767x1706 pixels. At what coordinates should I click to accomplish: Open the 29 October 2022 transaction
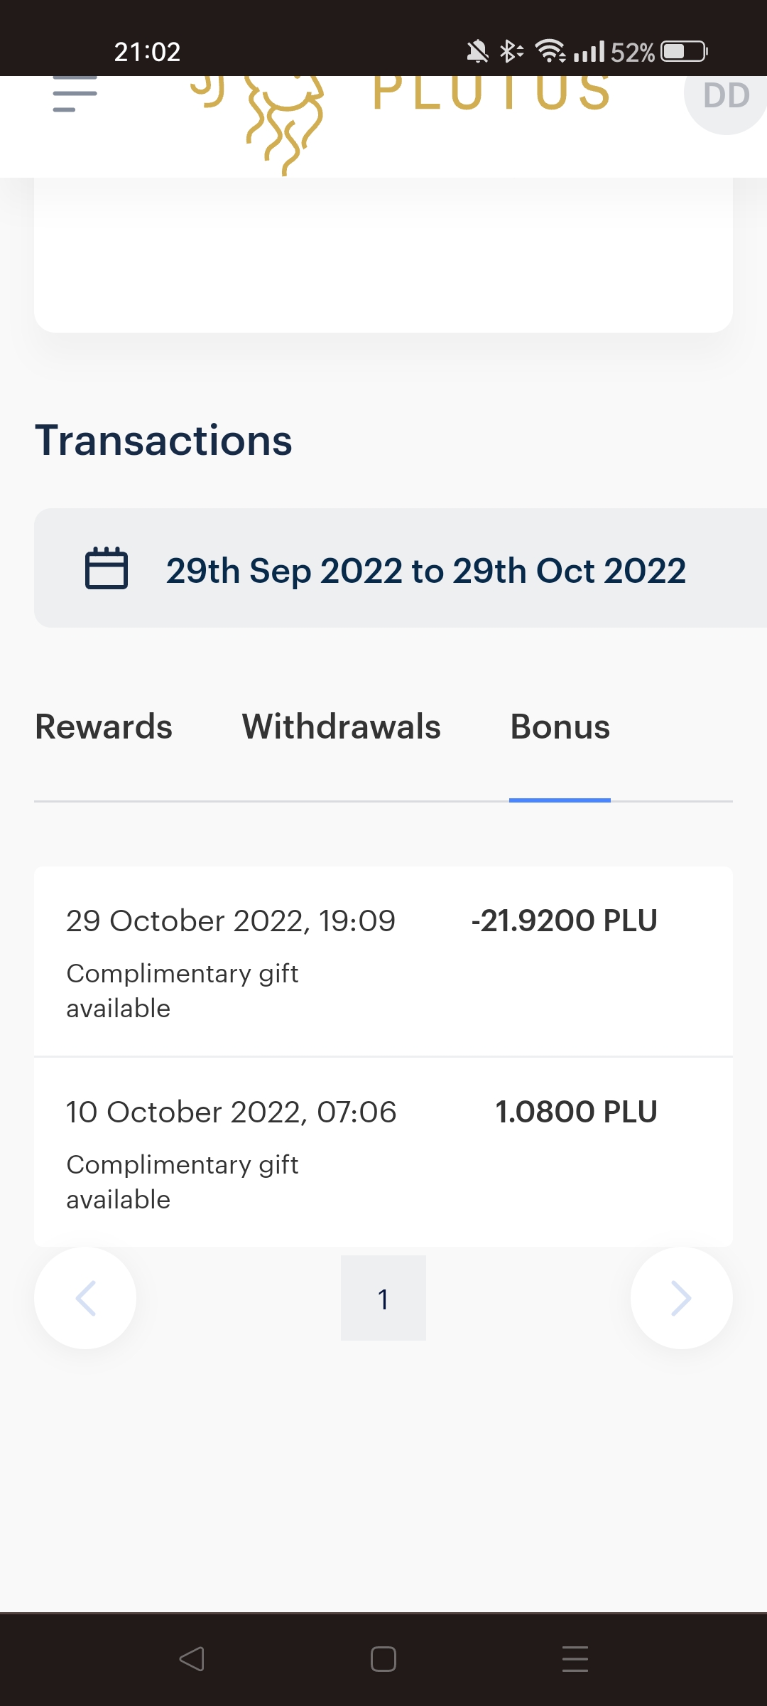coord(230,921)
